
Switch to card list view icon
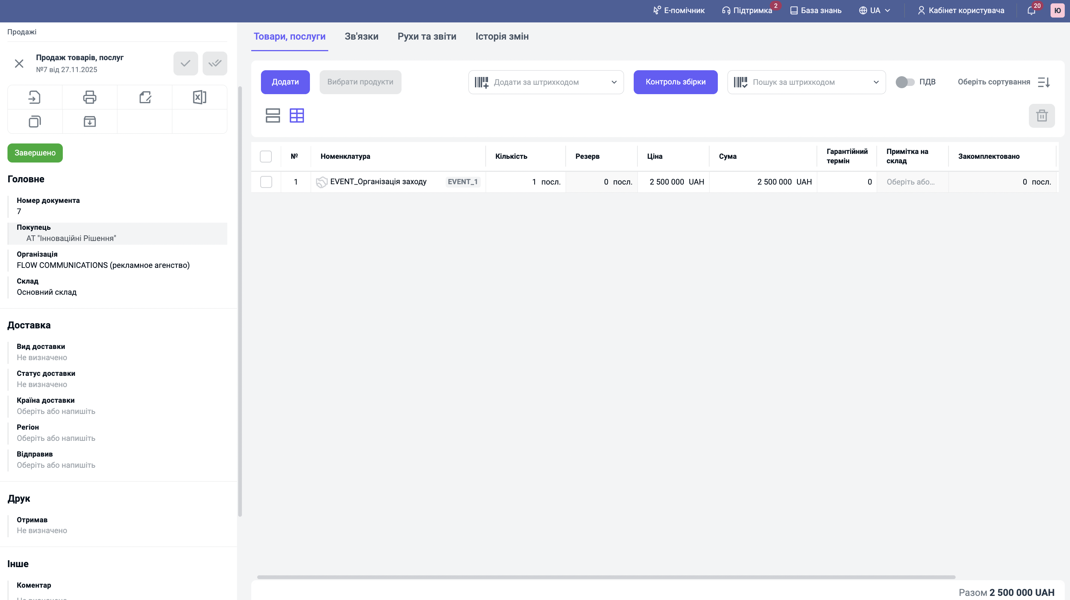[x=273, y=115]
